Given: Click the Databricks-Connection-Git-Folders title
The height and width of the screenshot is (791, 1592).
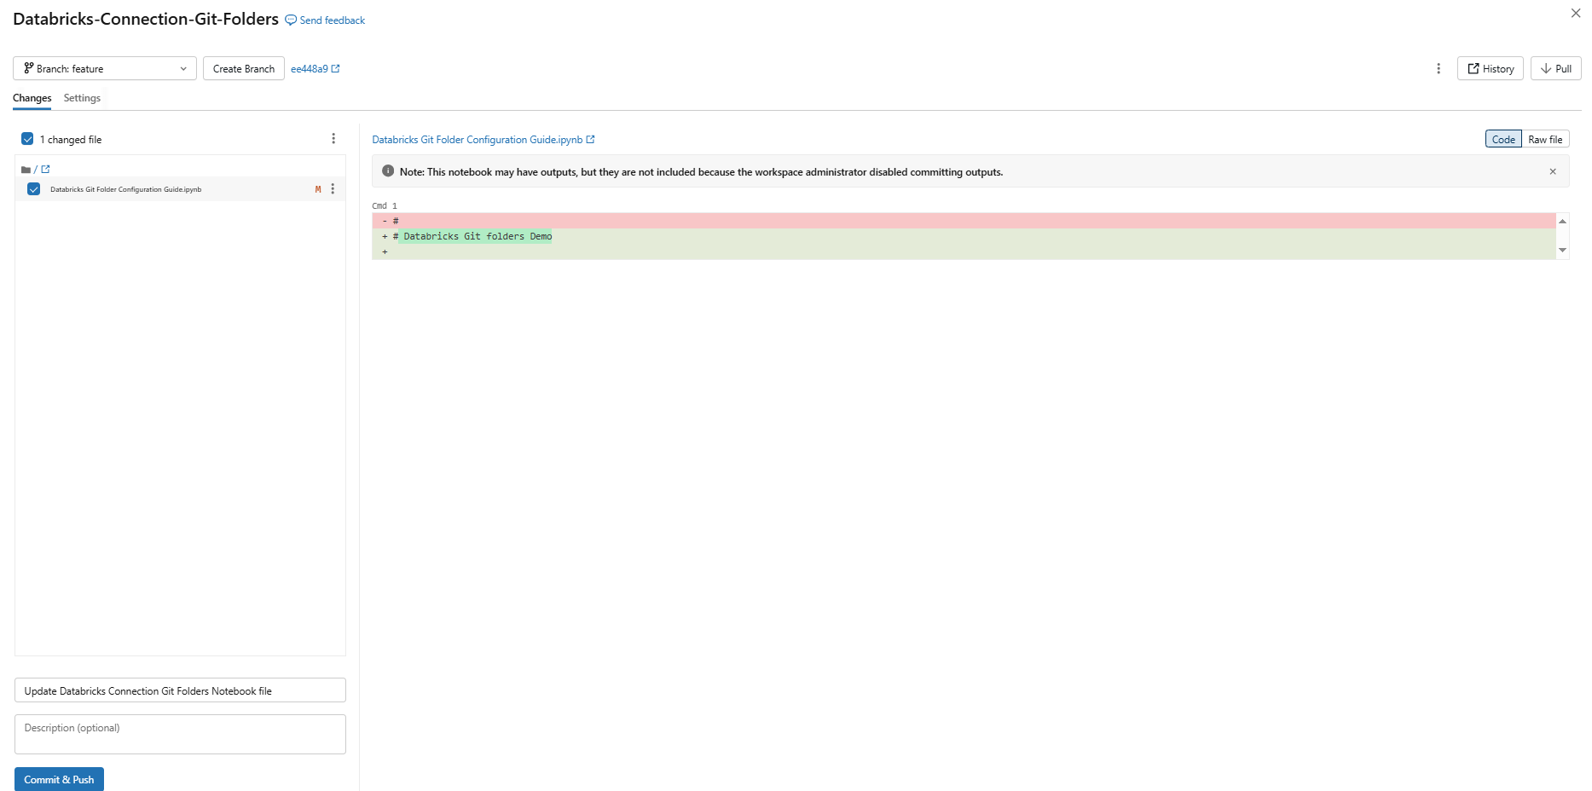Looking at the screenshot, I should [x=146, y=19].
